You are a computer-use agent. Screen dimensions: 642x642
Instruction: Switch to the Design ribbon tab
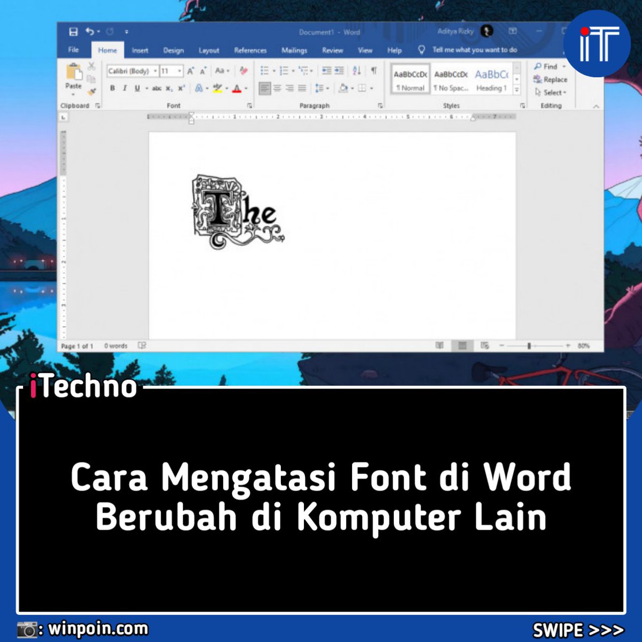(173, 50)
